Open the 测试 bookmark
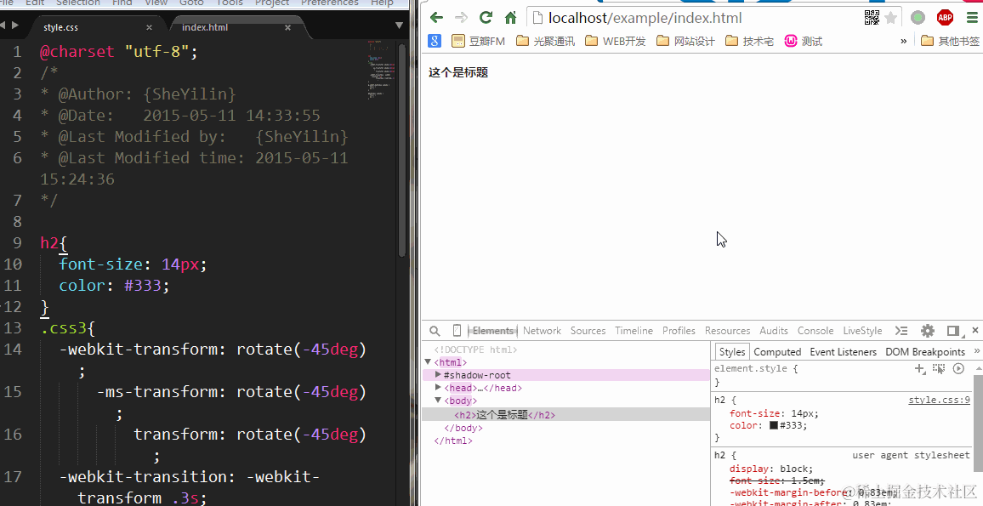Image resolution: width=983 pixels, height=506 pixels. 803,42
